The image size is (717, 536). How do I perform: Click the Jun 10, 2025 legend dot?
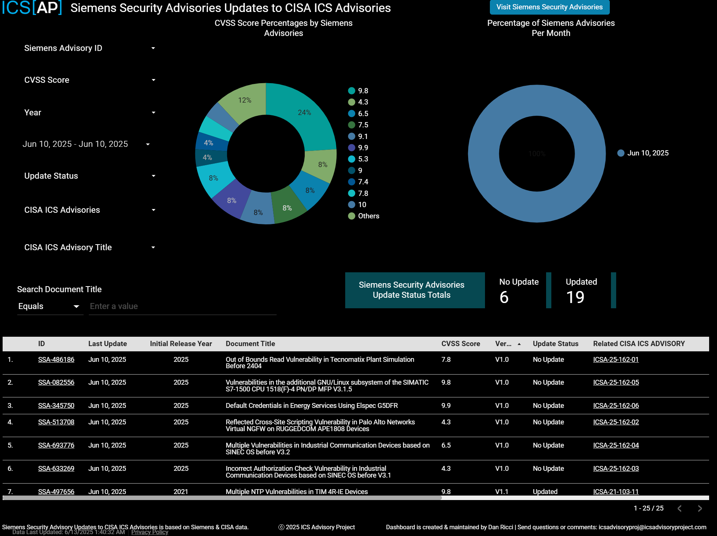pos(621,153)
